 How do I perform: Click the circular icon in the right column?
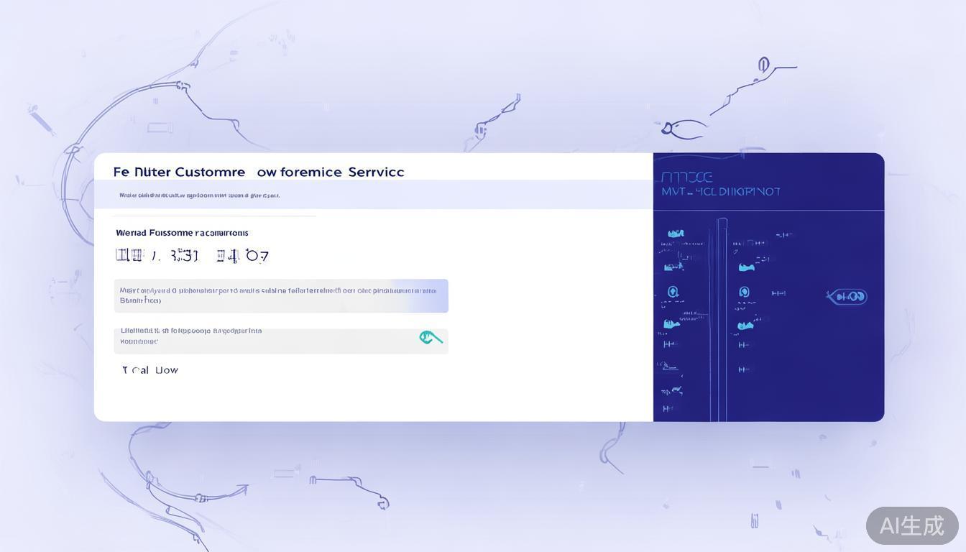point(744,292)
